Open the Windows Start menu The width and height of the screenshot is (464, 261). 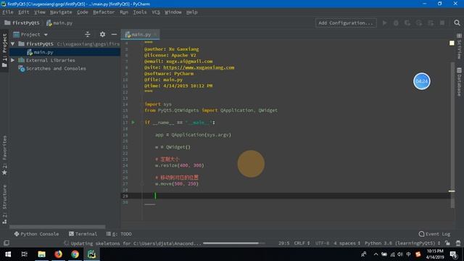click(8, 254)
